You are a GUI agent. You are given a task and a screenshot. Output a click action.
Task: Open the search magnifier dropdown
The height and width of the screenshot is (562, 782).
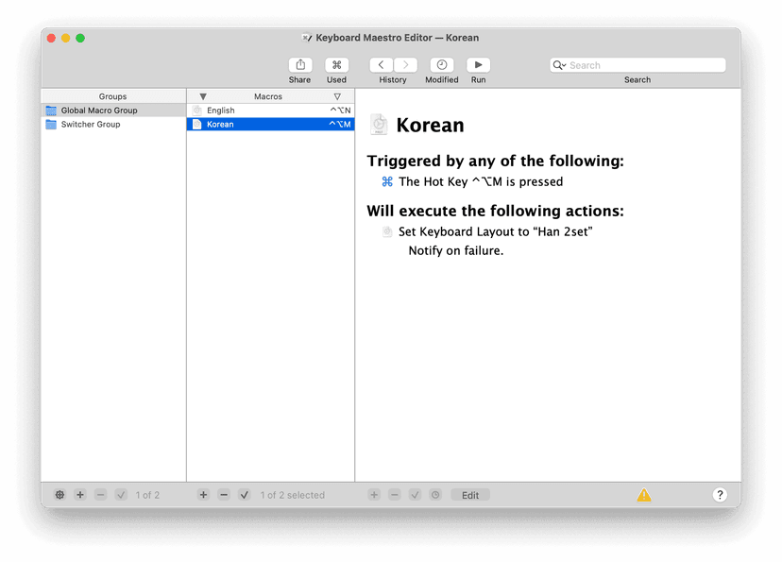560,65
